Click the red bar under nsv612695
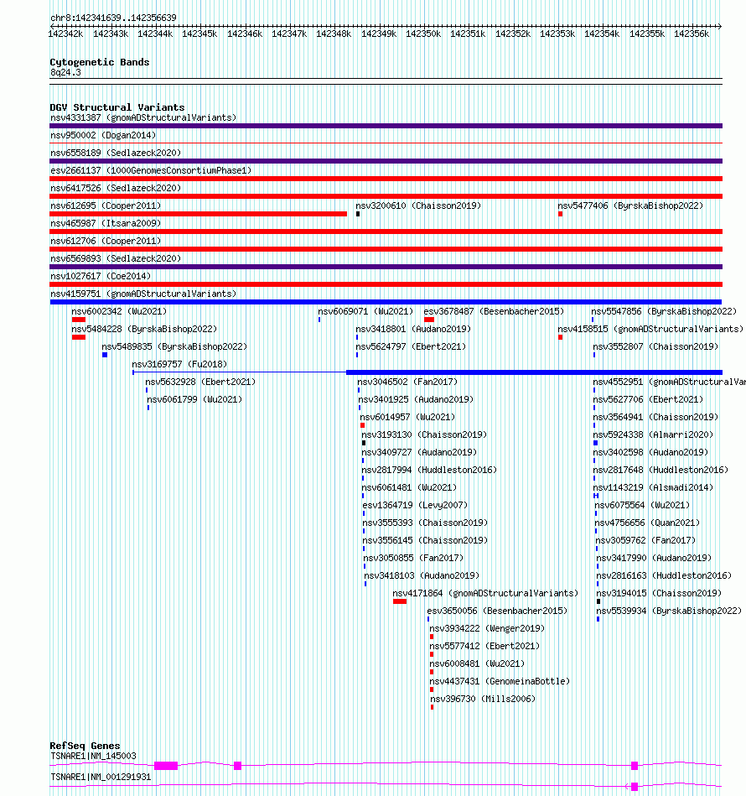The height and width of the screenshot is (796, 746). point(199,214)
